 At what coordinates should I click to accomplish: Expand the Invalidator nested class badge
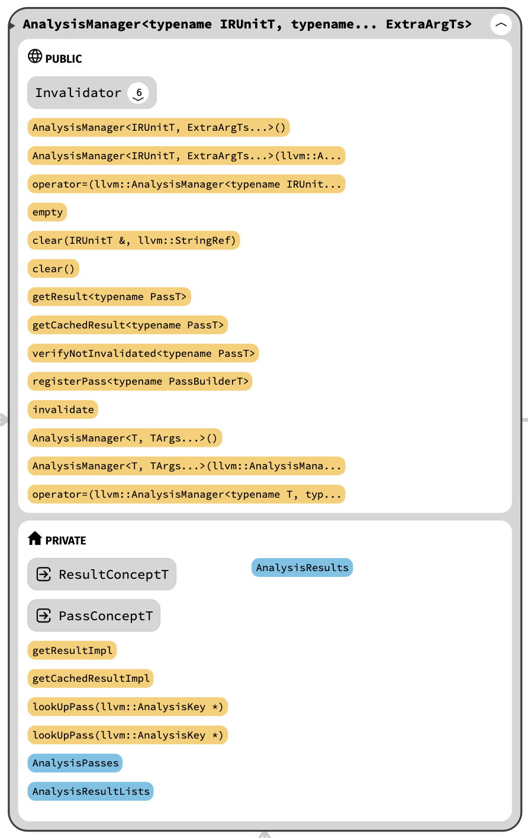click(x=139, y=93)
